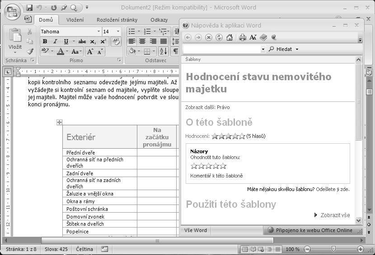The height and width of the screenshot is (255, 375).
Task: Click the table move handle
Action: coord(59,123)
